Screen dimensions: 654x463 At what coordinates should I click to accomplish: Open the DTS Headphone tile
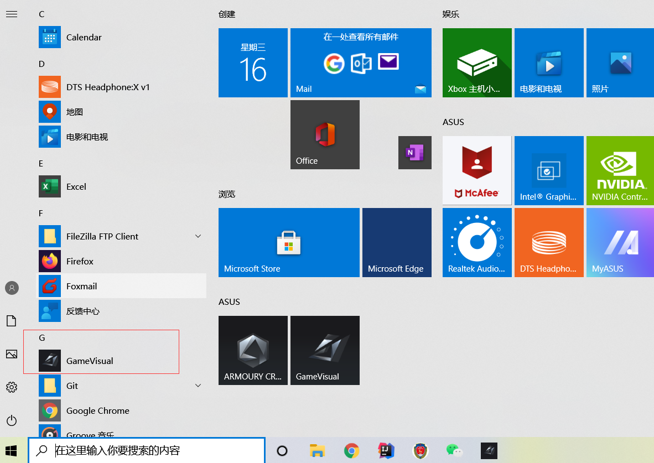tap(549, 242)
